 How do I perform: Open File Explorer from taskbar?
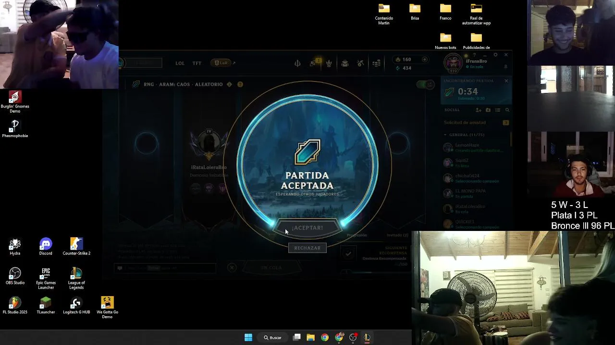311,337
